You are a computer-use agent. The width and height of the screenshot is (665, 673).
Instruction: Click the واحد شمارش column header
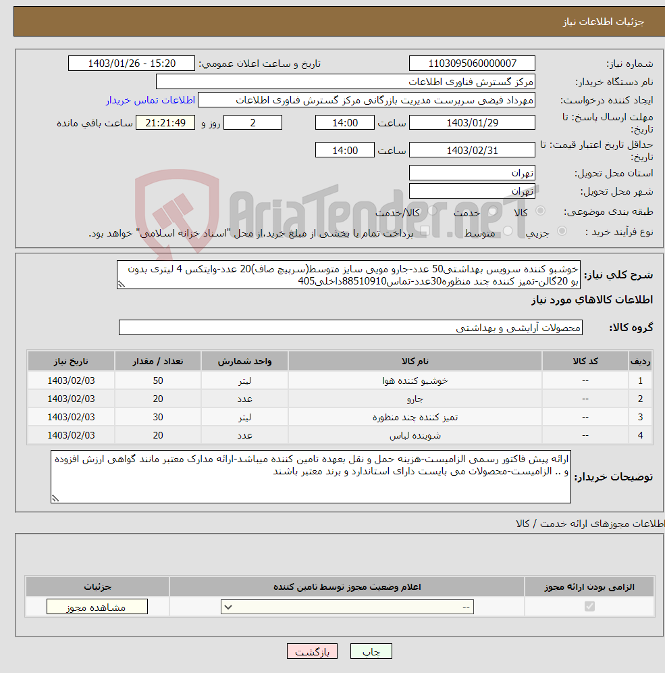[x=244, y=361]
